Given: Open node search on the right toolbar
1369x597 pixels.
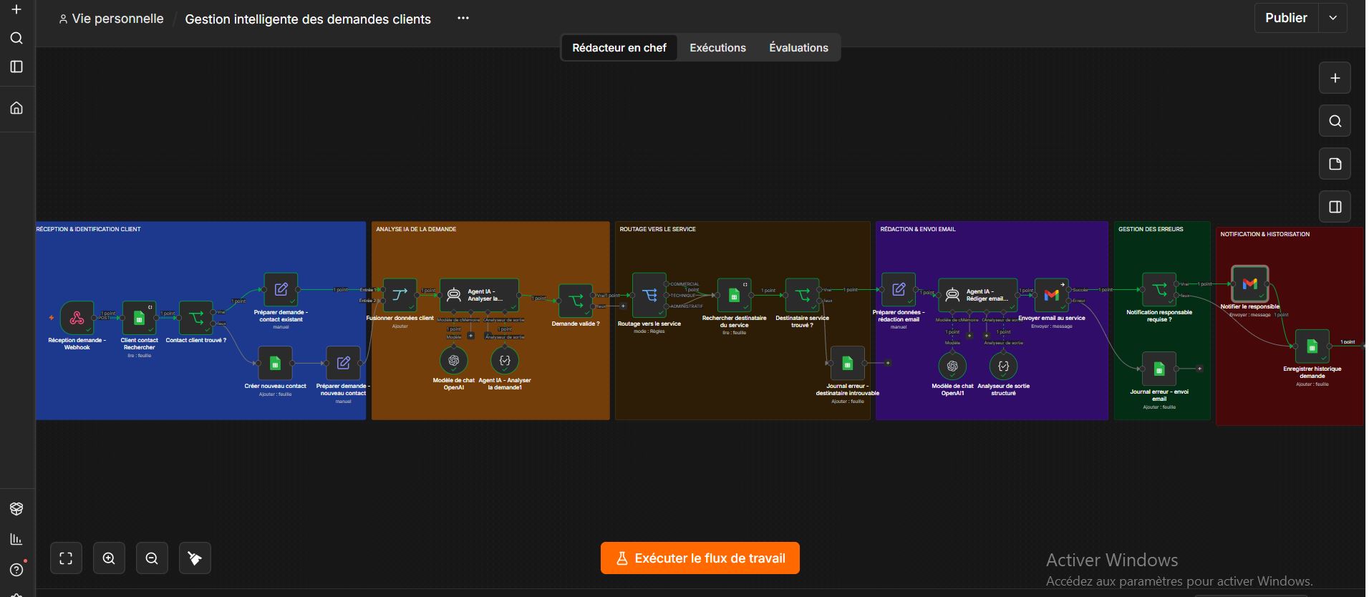Looking at the screenshot, I should click(x=1335, y=121).
